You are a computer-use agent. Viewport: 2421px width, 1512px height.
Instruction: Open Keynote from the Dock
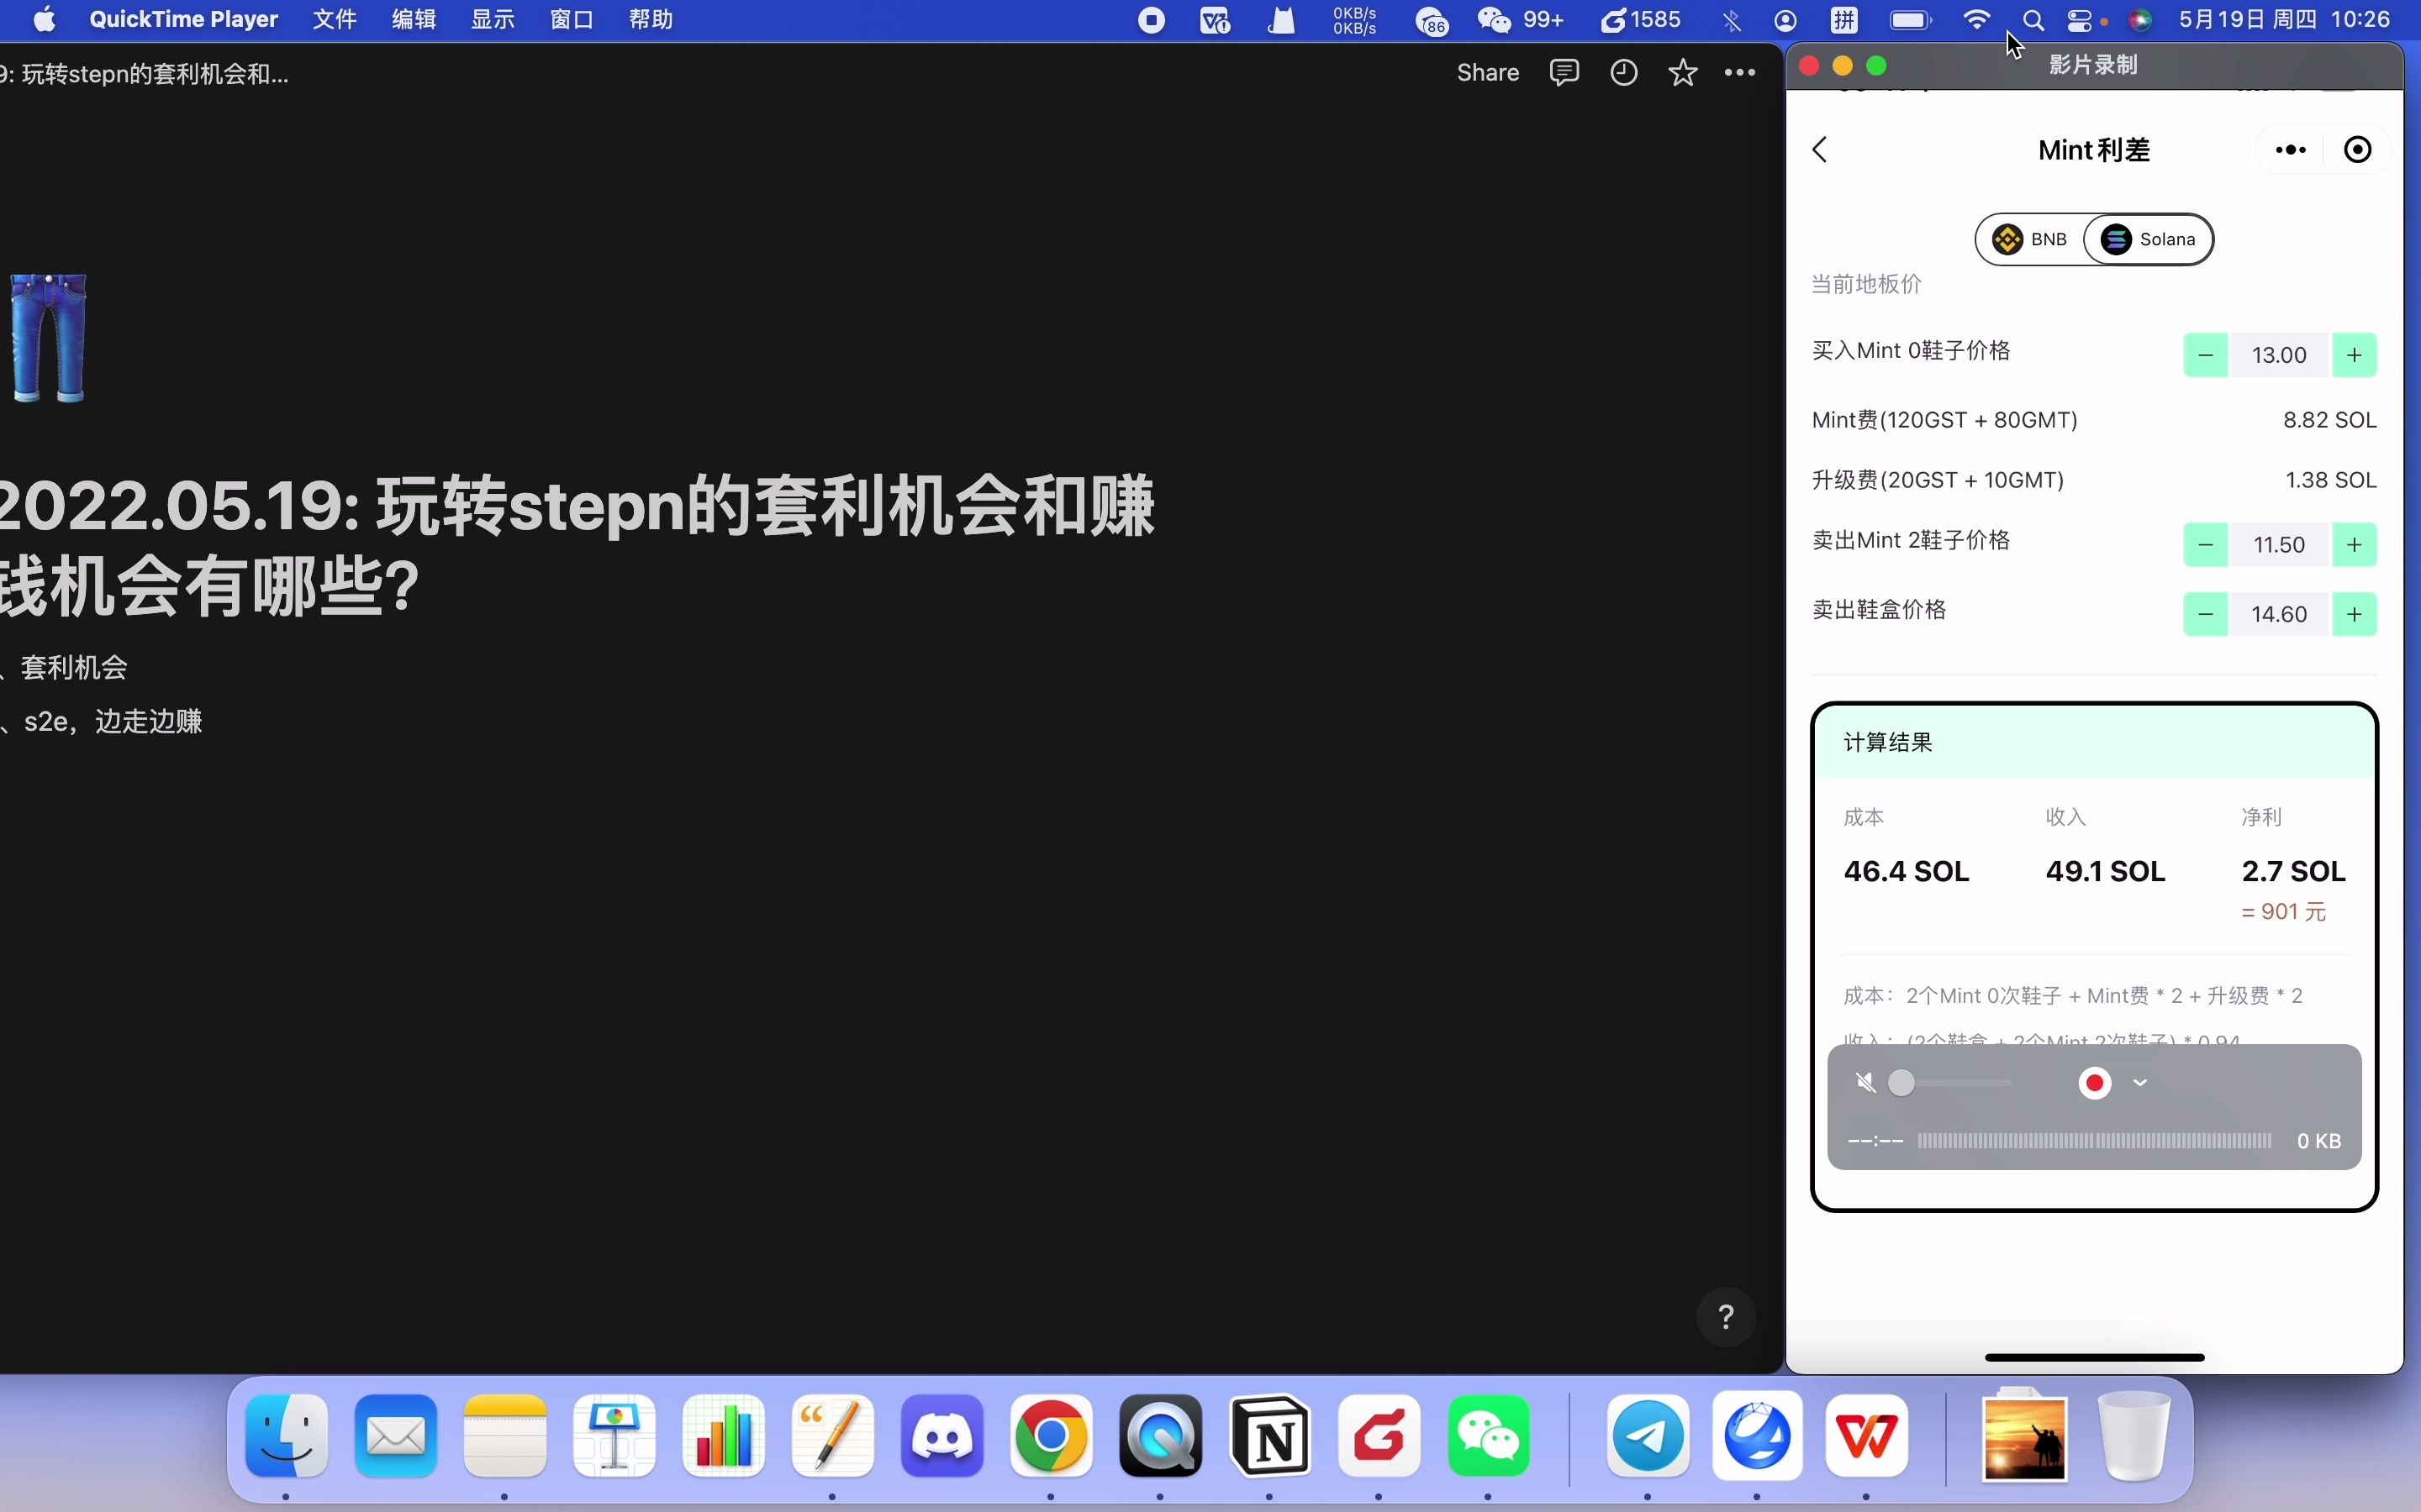tap(614, 1437)
